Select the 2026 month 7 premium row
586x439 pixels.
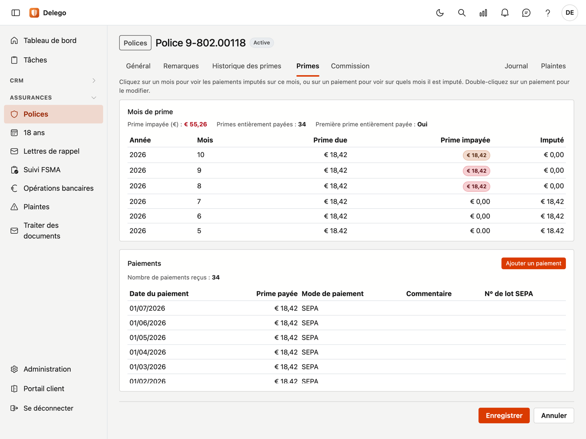[x=347, y=202]
